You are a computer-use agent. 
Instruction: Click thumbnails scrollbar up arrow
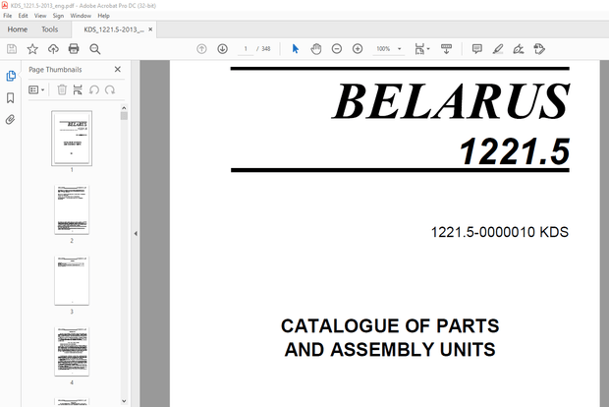tap(124, 108)
